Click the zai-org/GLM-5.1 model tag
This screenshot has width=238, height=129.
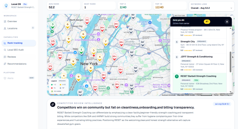tap(222, 104)
